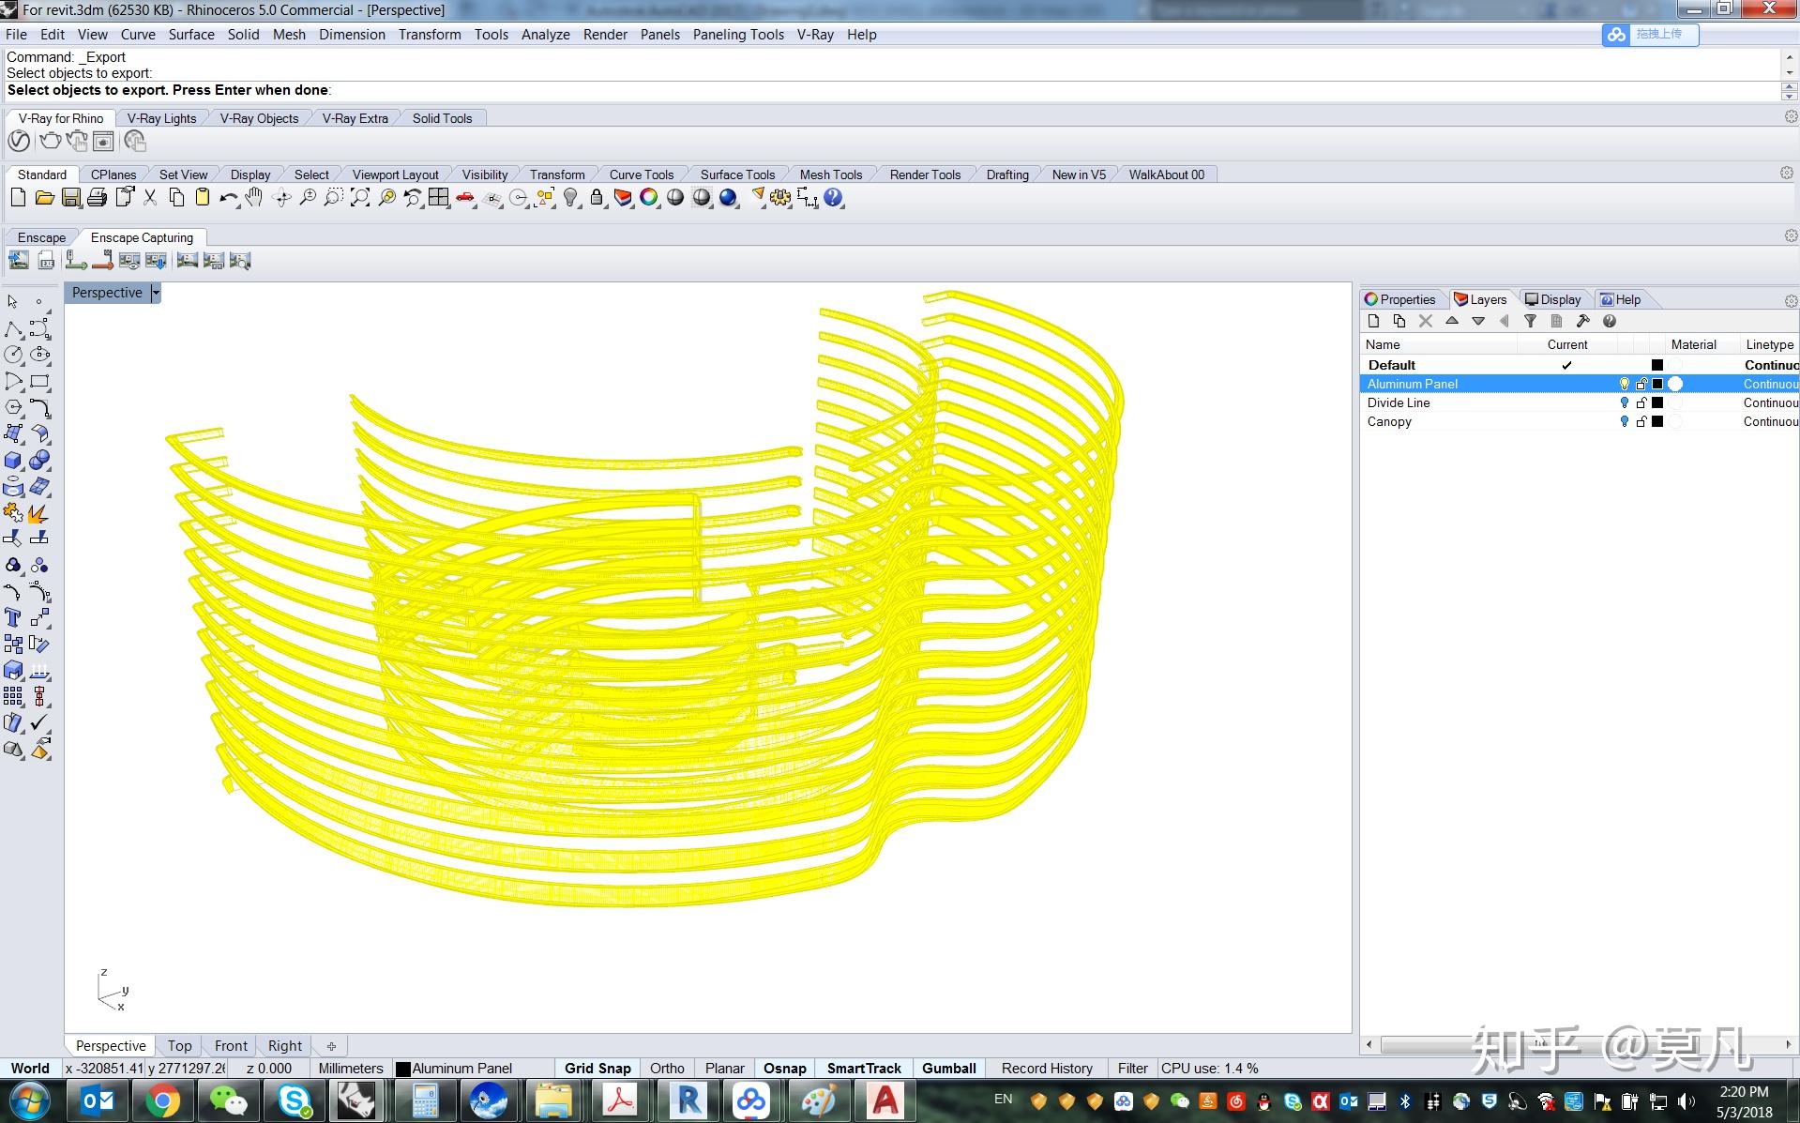Click the new layer icon in Layers panel
The image size is (1800, 1123).
[x=1374, y=321]
